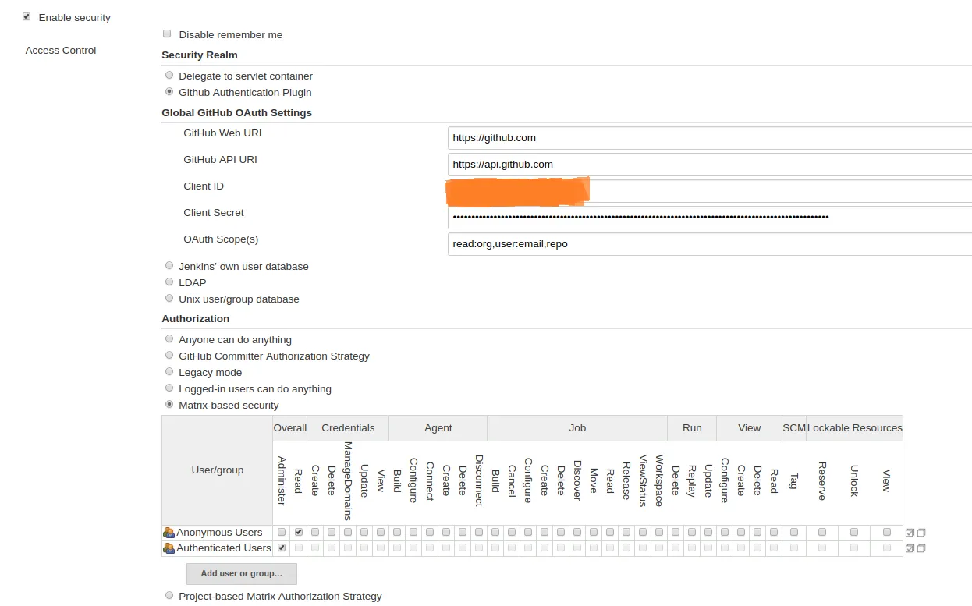Click the Anonymous Users row label
Screen dimensions: 972x606
coord(219,532)
